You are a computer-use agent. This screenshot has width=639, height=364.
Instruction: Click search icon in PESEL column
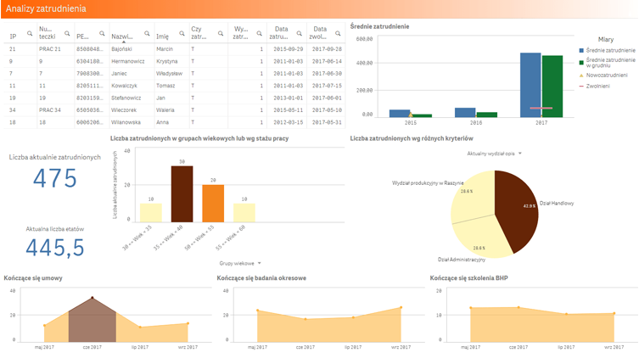click(104, 33)
